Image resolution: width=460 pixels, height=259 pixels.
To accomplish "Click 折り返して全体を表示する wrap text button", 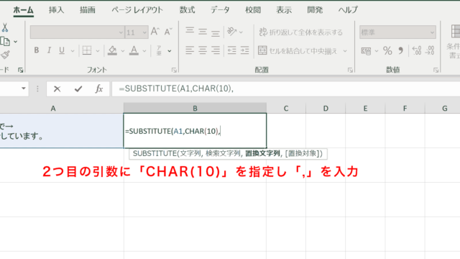I will click(x=300, y=32).
